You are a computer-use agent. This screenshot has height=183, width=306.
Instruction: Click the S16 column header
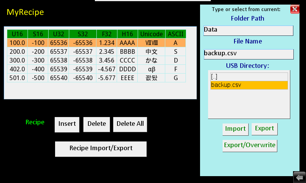point(38,34)
